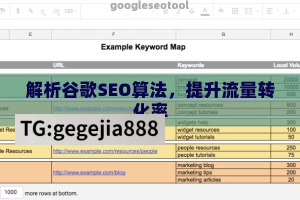The image size is (300, 200).
Task: Select the 'marketing tips' cell
Action: (x=223, y=172)
